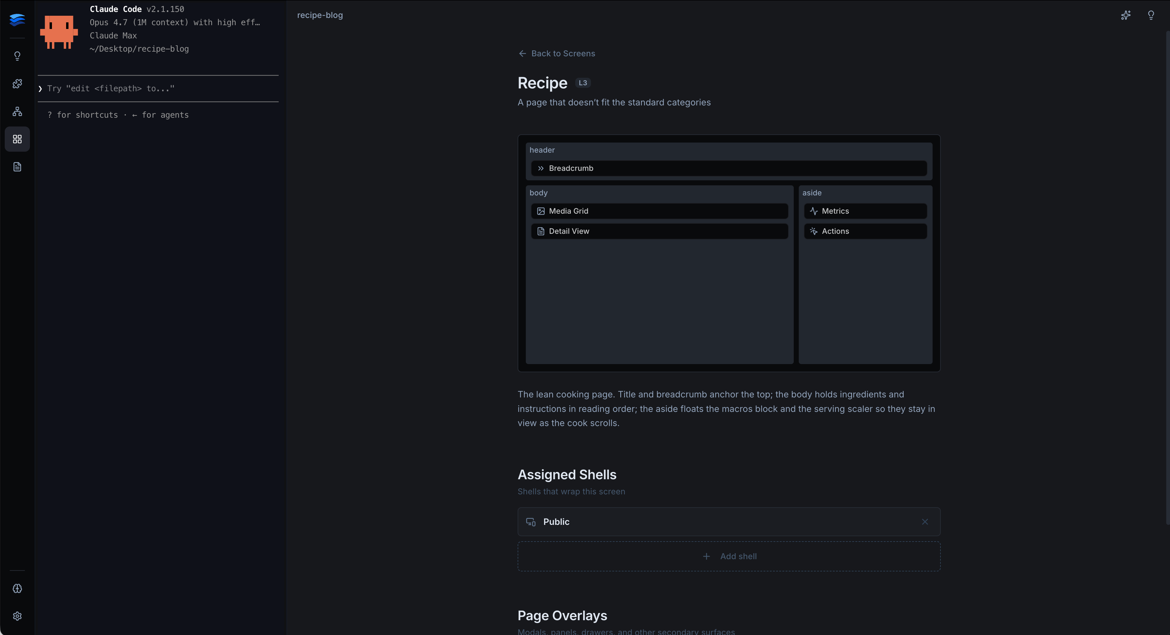Open the puzzle-piece components sidebar icon
Viewport: 1170px width, 635px height.
pyautogui.click(x=17, y=83)
